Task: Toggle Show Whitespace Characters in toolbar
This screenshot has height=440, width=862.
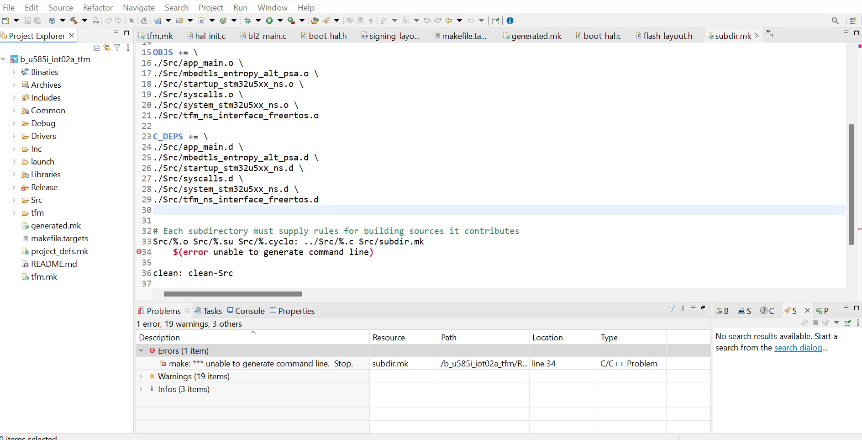Action: pyautogui.click(x=372, y=21)
